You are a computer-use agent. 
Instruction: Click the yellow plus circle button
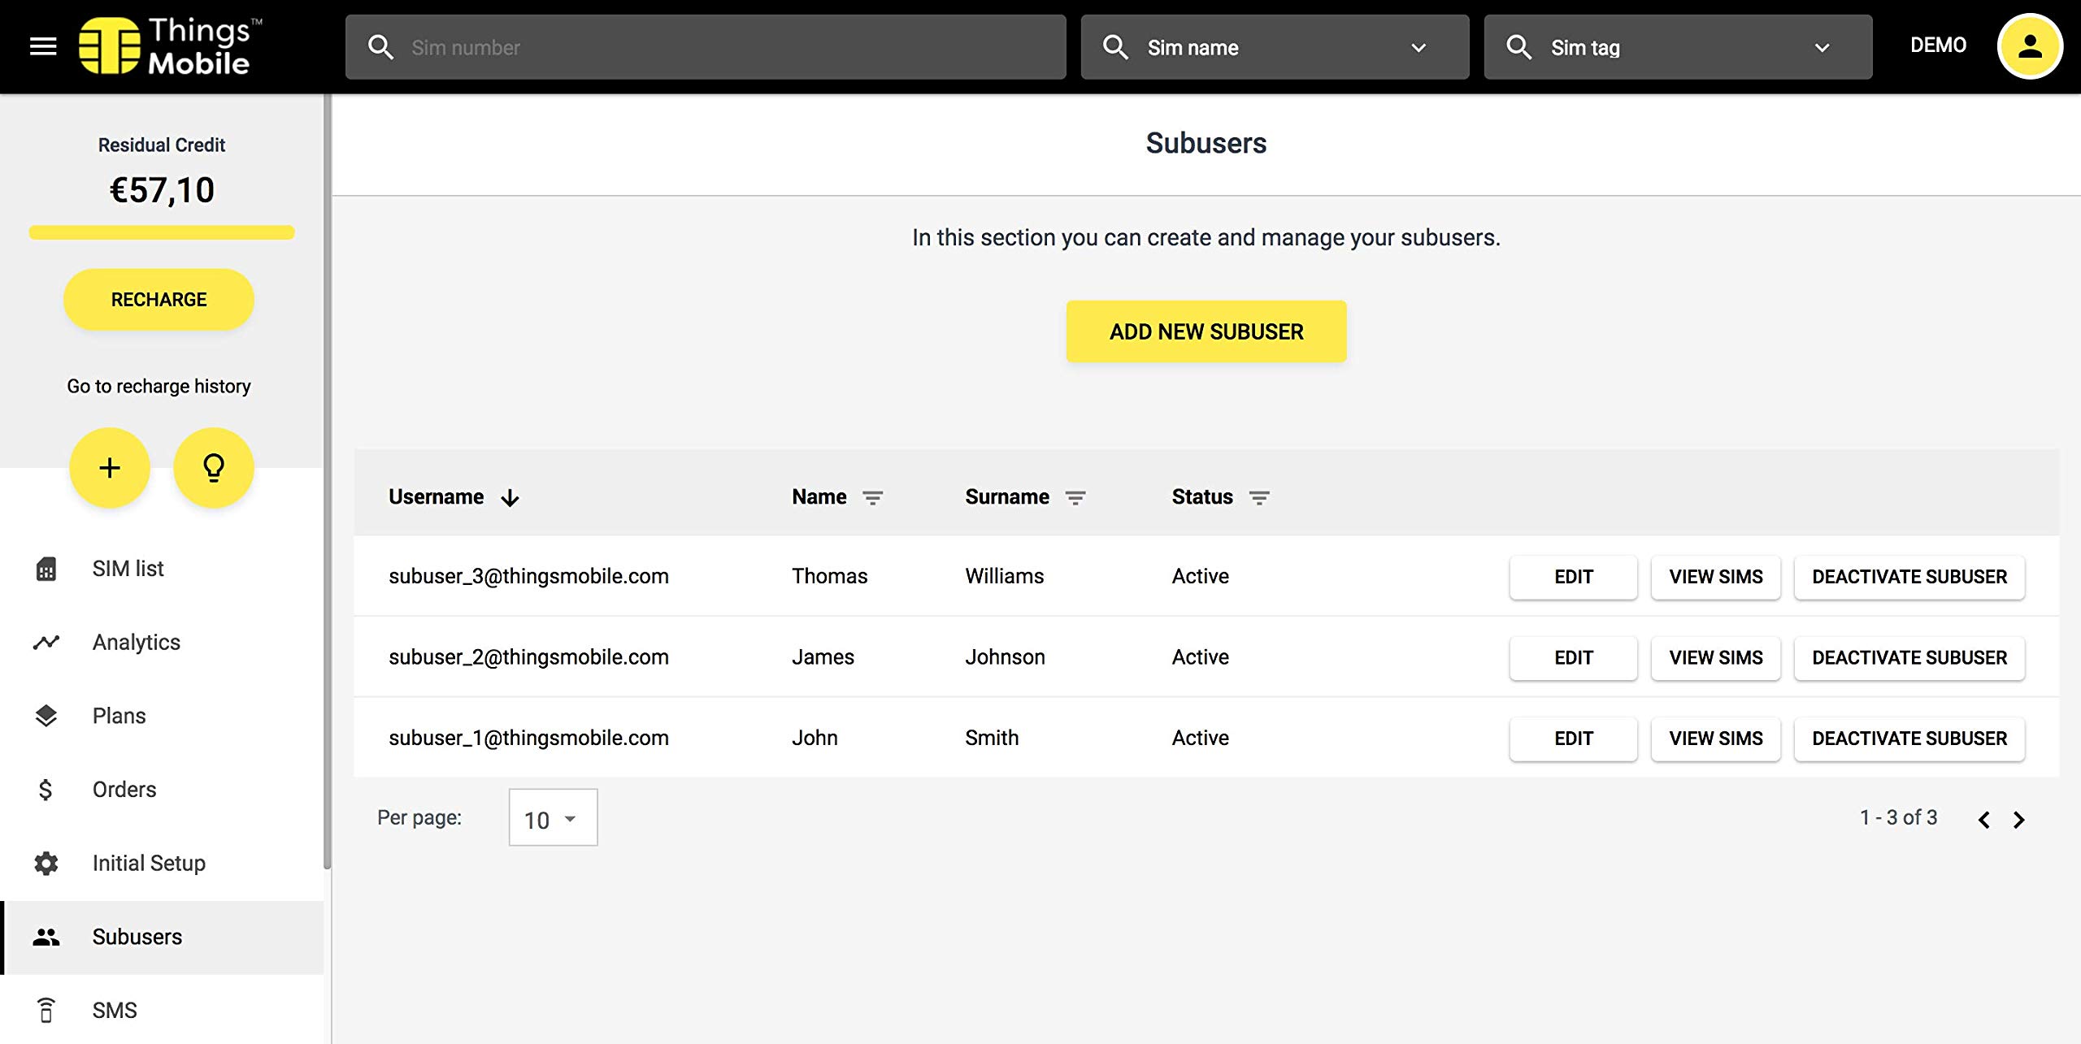(110, 467)
